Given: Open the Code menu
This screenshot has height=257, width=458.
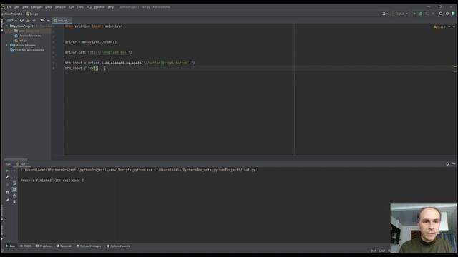Looking at the screenshot, I should (x=49, y=7).
